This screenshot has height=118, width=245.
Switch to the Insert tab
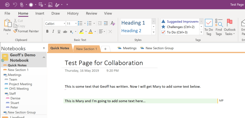pos(40,13)
